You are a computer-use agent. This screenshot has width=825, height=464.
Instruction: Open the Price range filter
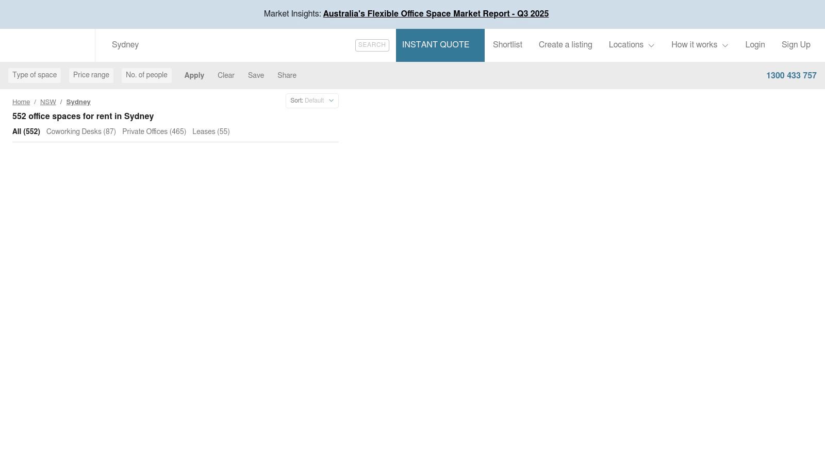point(91,75)
